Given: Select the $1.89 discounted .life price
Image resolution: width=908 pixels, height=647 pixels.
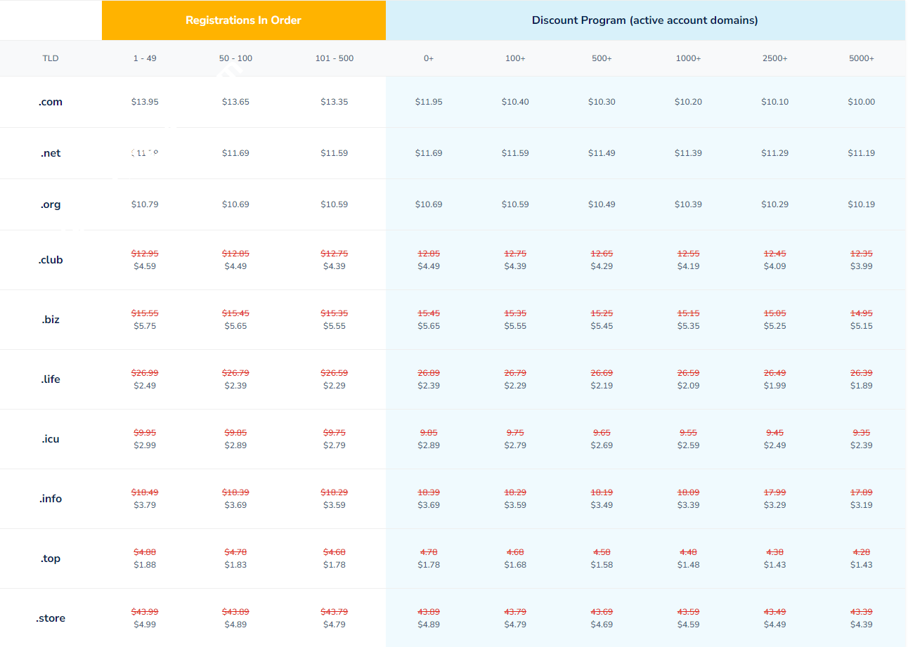Looking at the screenshot, I should (862, 386).
